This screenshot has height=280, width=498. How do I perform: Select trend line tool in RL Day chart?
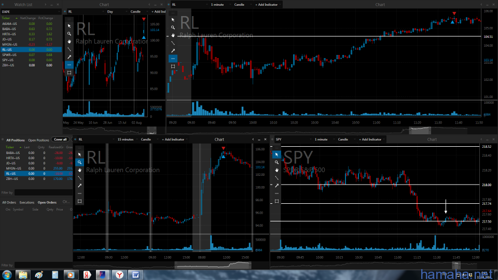pos(69,49)
